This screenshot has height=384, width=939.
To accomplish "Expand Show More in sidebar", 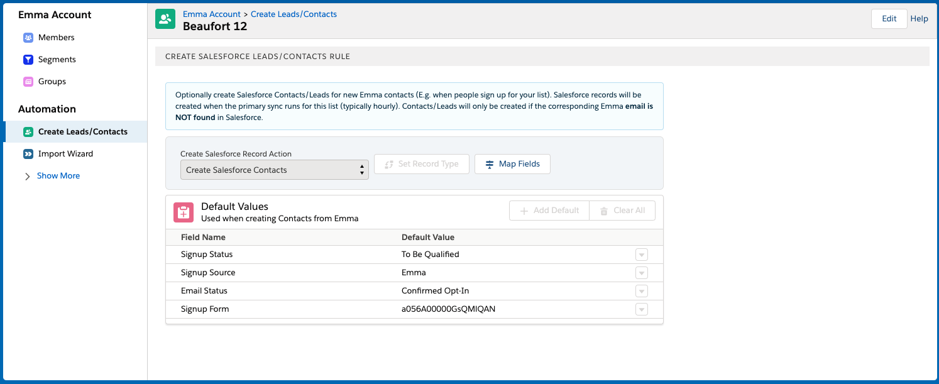I will (x=58, y=176).
